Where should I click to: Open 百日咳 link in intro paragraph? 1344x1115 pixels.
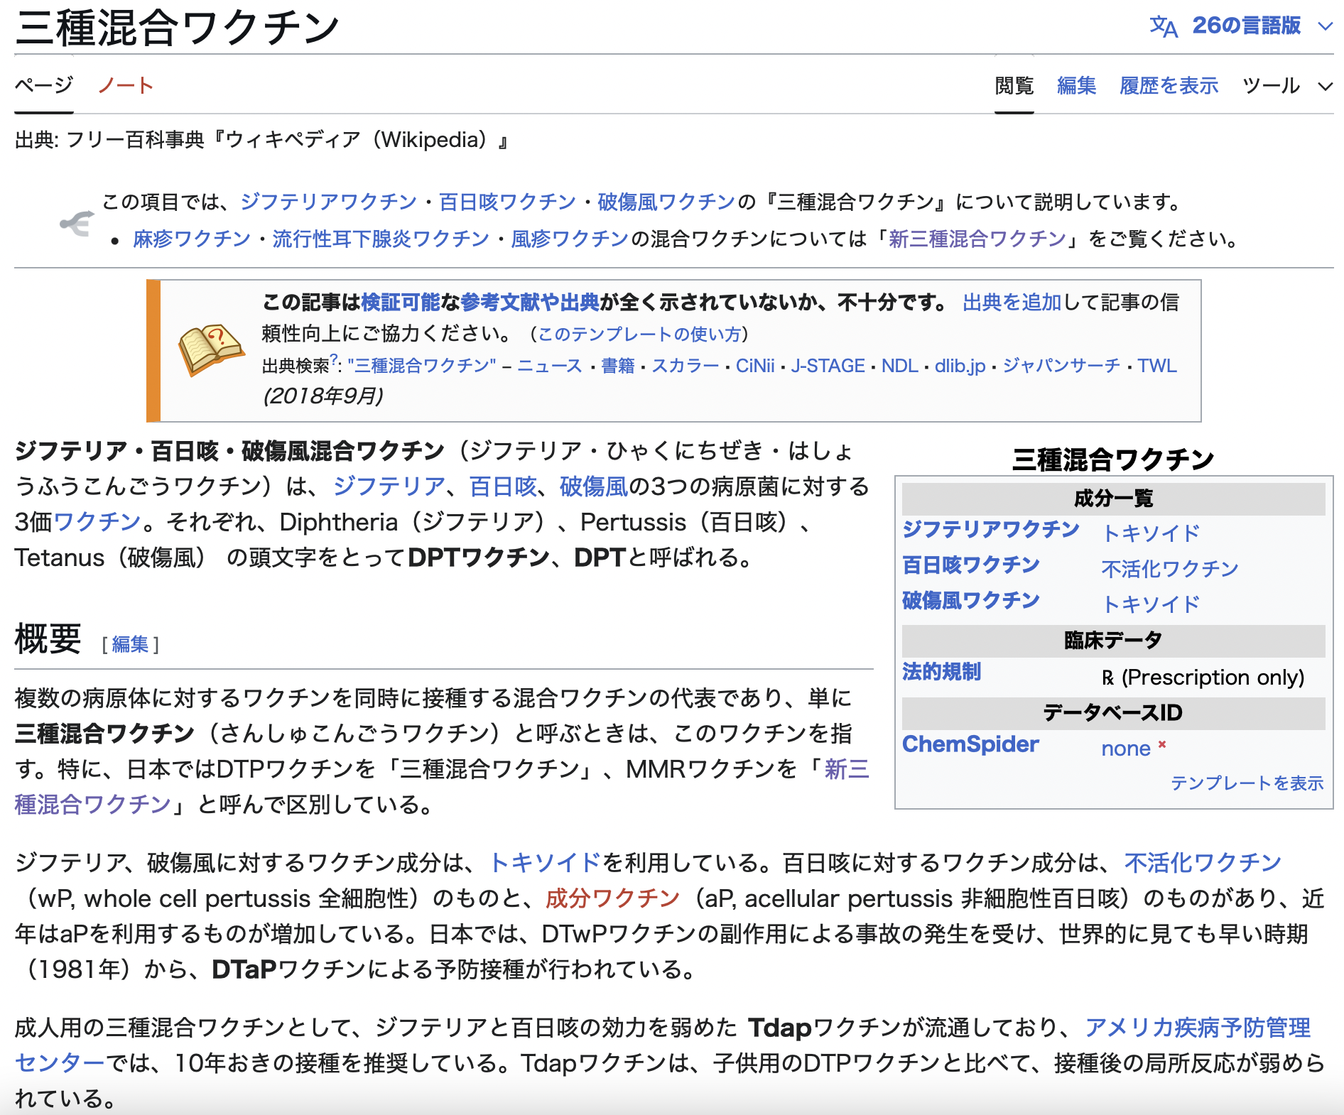(x=503, y=486)
